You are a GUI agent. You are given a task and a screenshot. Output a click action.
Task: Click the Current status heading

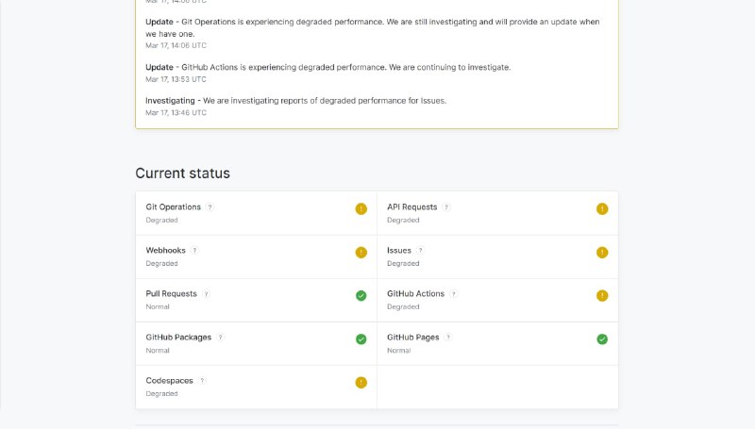pyautogui.click(x=182, y=173)
